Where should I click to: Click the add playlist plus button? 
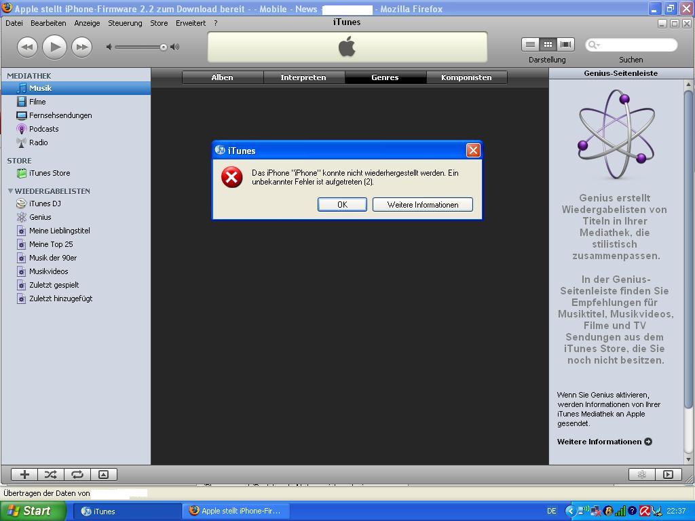point(24,475)
